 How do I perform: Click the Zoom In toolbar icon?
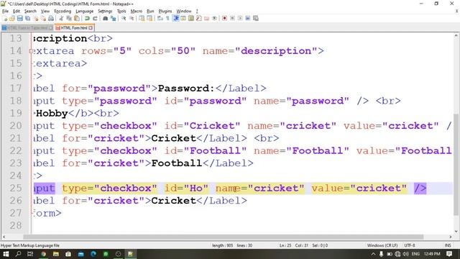coord(124,18)
